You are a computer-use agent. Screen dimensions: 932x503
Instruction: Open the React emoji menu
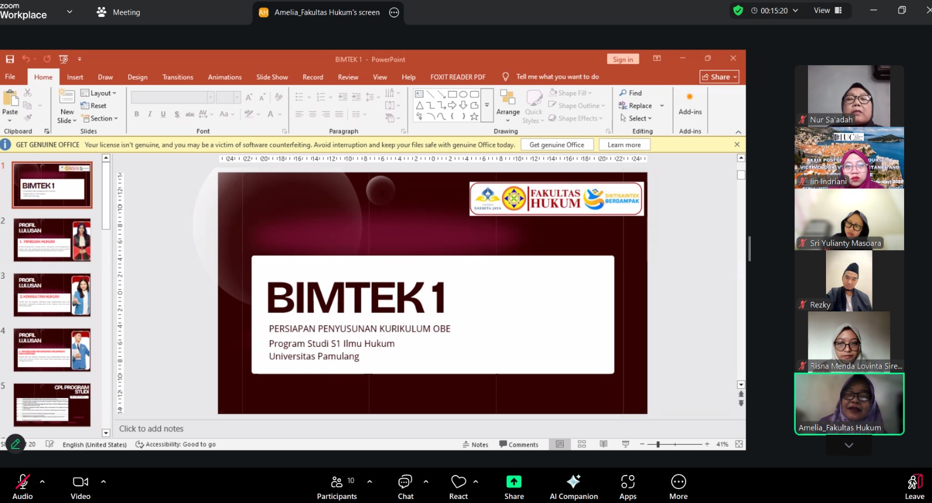458,487
